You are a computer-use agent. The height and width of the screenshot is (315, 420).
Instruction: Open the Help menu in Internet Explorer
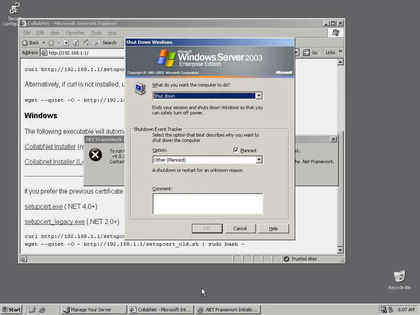pos(112,33)
